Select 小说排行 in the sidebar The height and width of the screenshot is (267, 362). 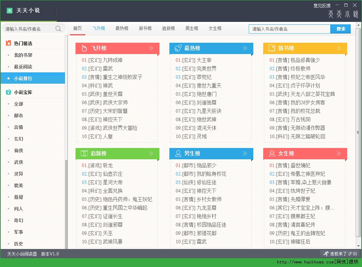[33, 78]
